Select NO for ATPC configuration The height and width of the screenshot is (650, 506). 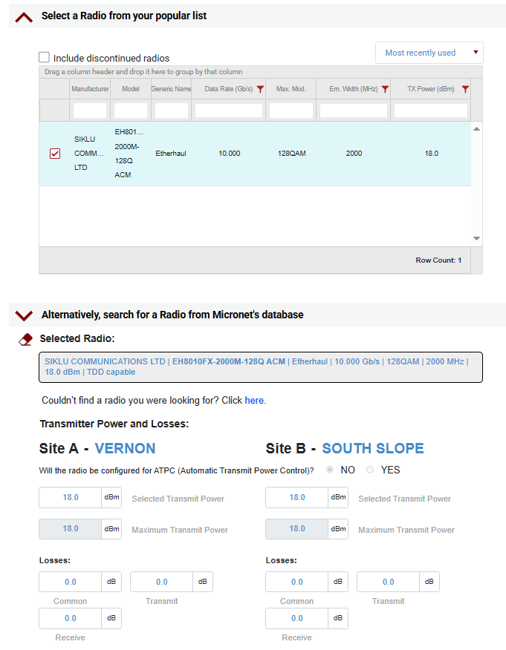point(330,470)
